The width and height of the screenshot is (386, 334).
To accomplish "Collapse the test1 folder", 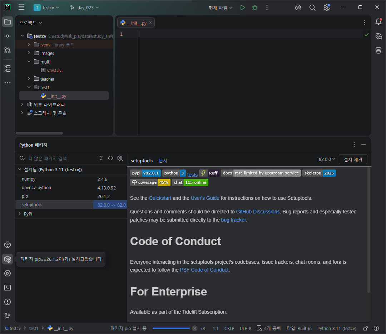I will coord(29,87).
